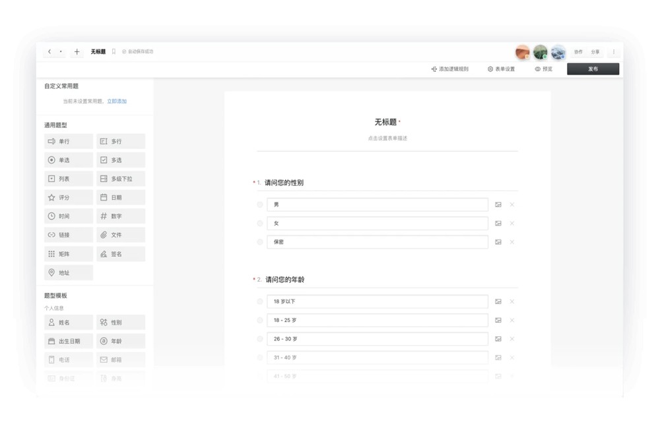Viewport: 660px width, 440px height.
Task: Click image icon beside option 男
Action: tap(498, 204)
